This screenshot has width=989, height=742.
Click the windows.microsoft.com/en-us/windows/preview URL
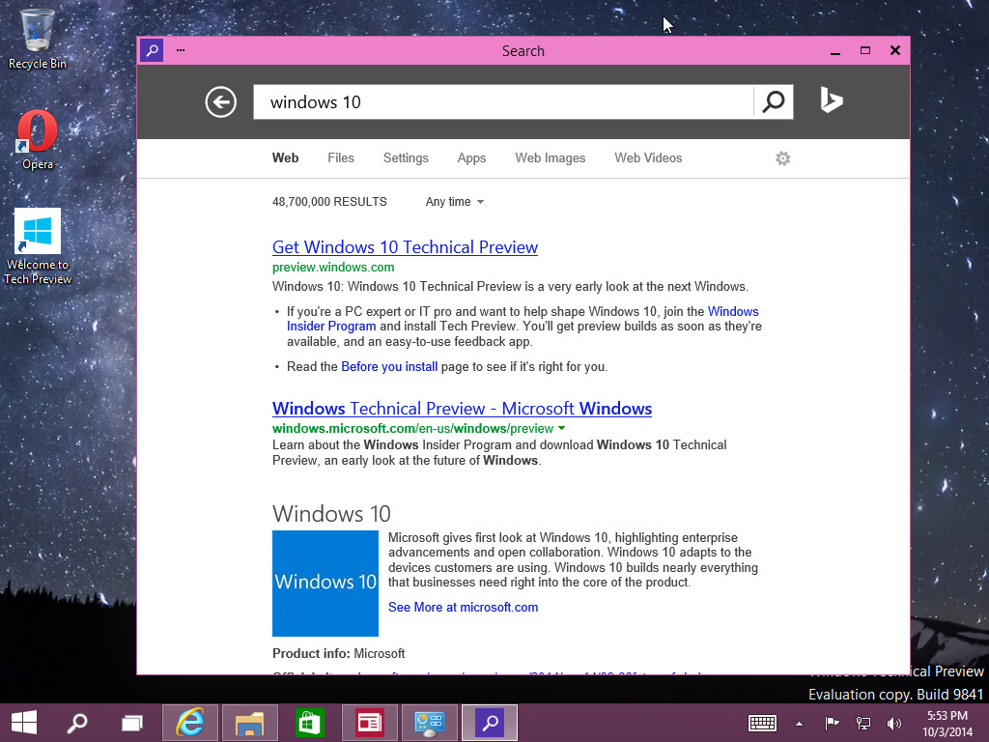[412, 428]
